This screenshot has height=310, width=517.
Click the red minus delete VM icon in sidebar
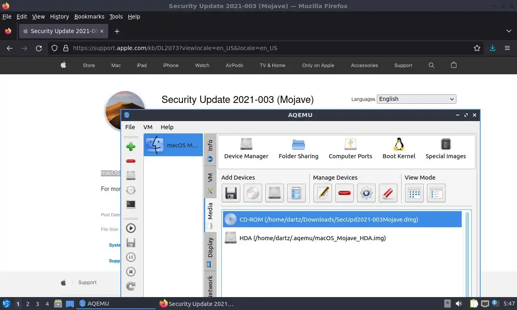pyautogui.click(x=130, y=161)
